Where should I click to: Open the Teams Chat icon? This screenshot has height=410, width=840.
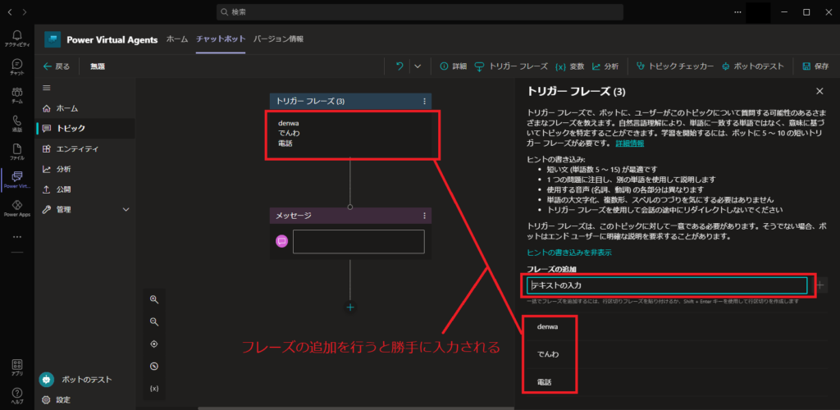16,66
